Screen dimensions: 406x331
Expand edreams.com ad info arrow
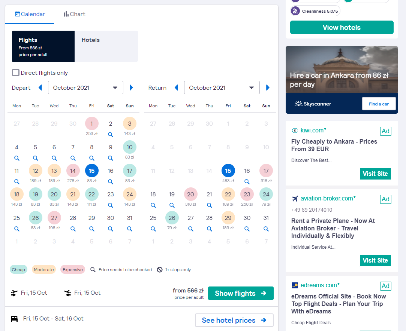coord(339,284)
